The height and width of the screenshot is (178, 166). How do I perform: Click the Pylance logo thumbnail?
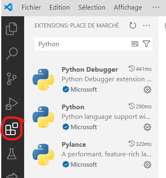tap(43, 155)
